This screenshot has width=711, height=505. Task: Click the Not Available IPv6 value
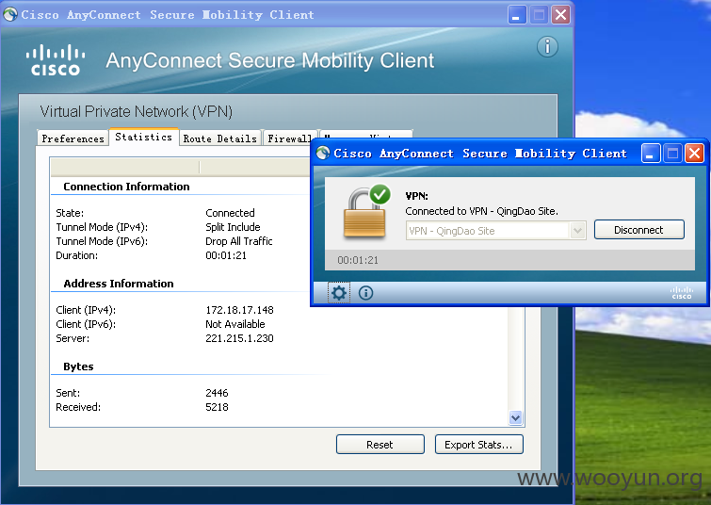pos(234,324)
